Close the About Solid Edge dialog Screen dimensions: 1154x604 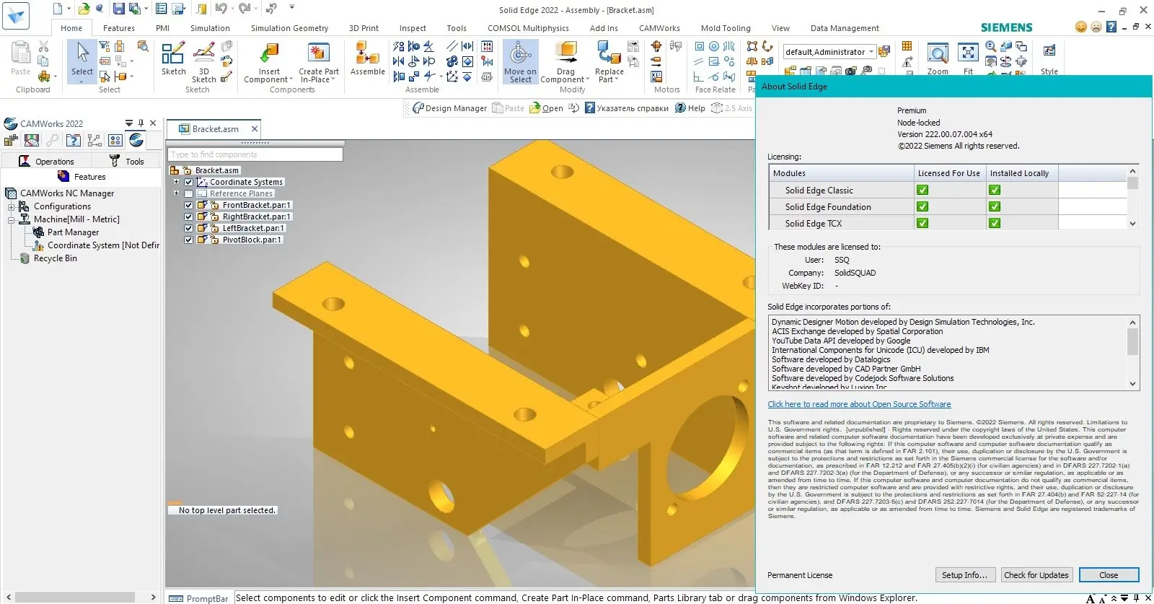coord(1109,575)
